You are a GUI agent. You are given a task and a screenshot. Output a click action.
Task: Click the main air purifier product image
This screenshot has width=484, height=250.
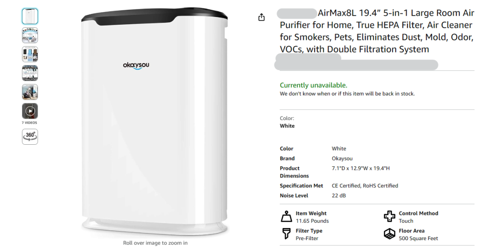click(155, 124)
